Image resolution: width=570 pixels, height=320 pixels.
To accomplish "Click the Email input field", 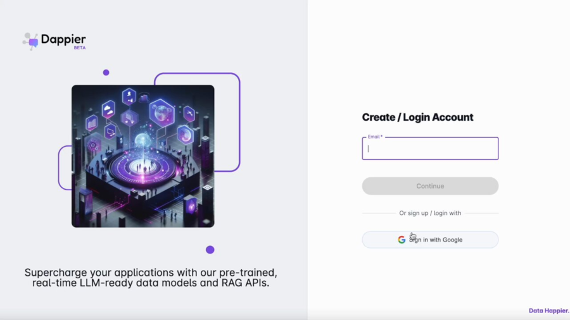I will (x=430, y=149).
